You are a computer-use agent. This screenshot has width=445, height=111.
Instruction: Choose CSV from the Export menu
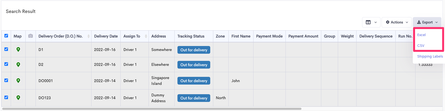pos(421,46)
